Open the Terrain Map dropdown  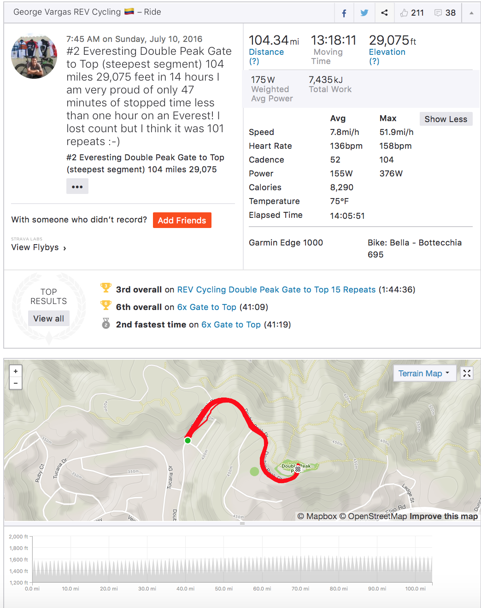424,374
